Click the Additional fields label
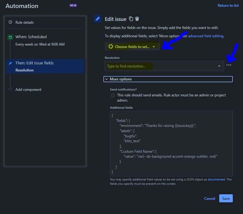 (121, 108)
